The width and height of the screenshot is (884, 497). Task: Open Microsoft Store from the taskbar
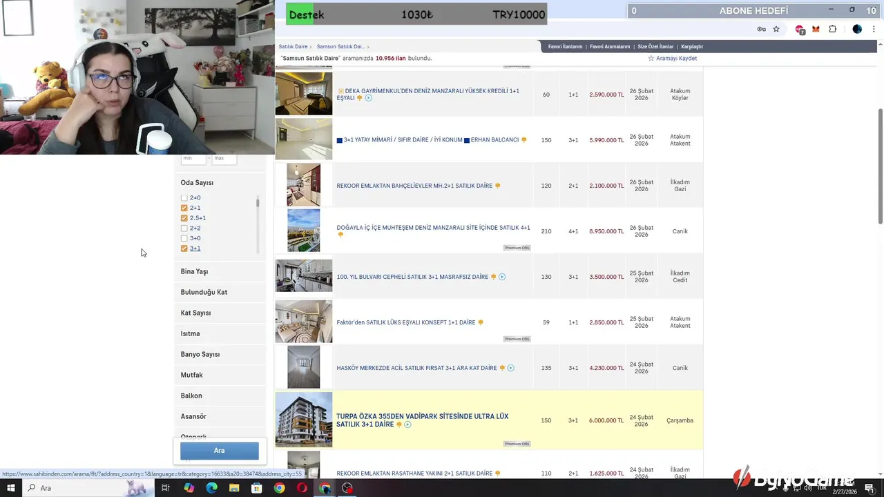pos(257,488)
